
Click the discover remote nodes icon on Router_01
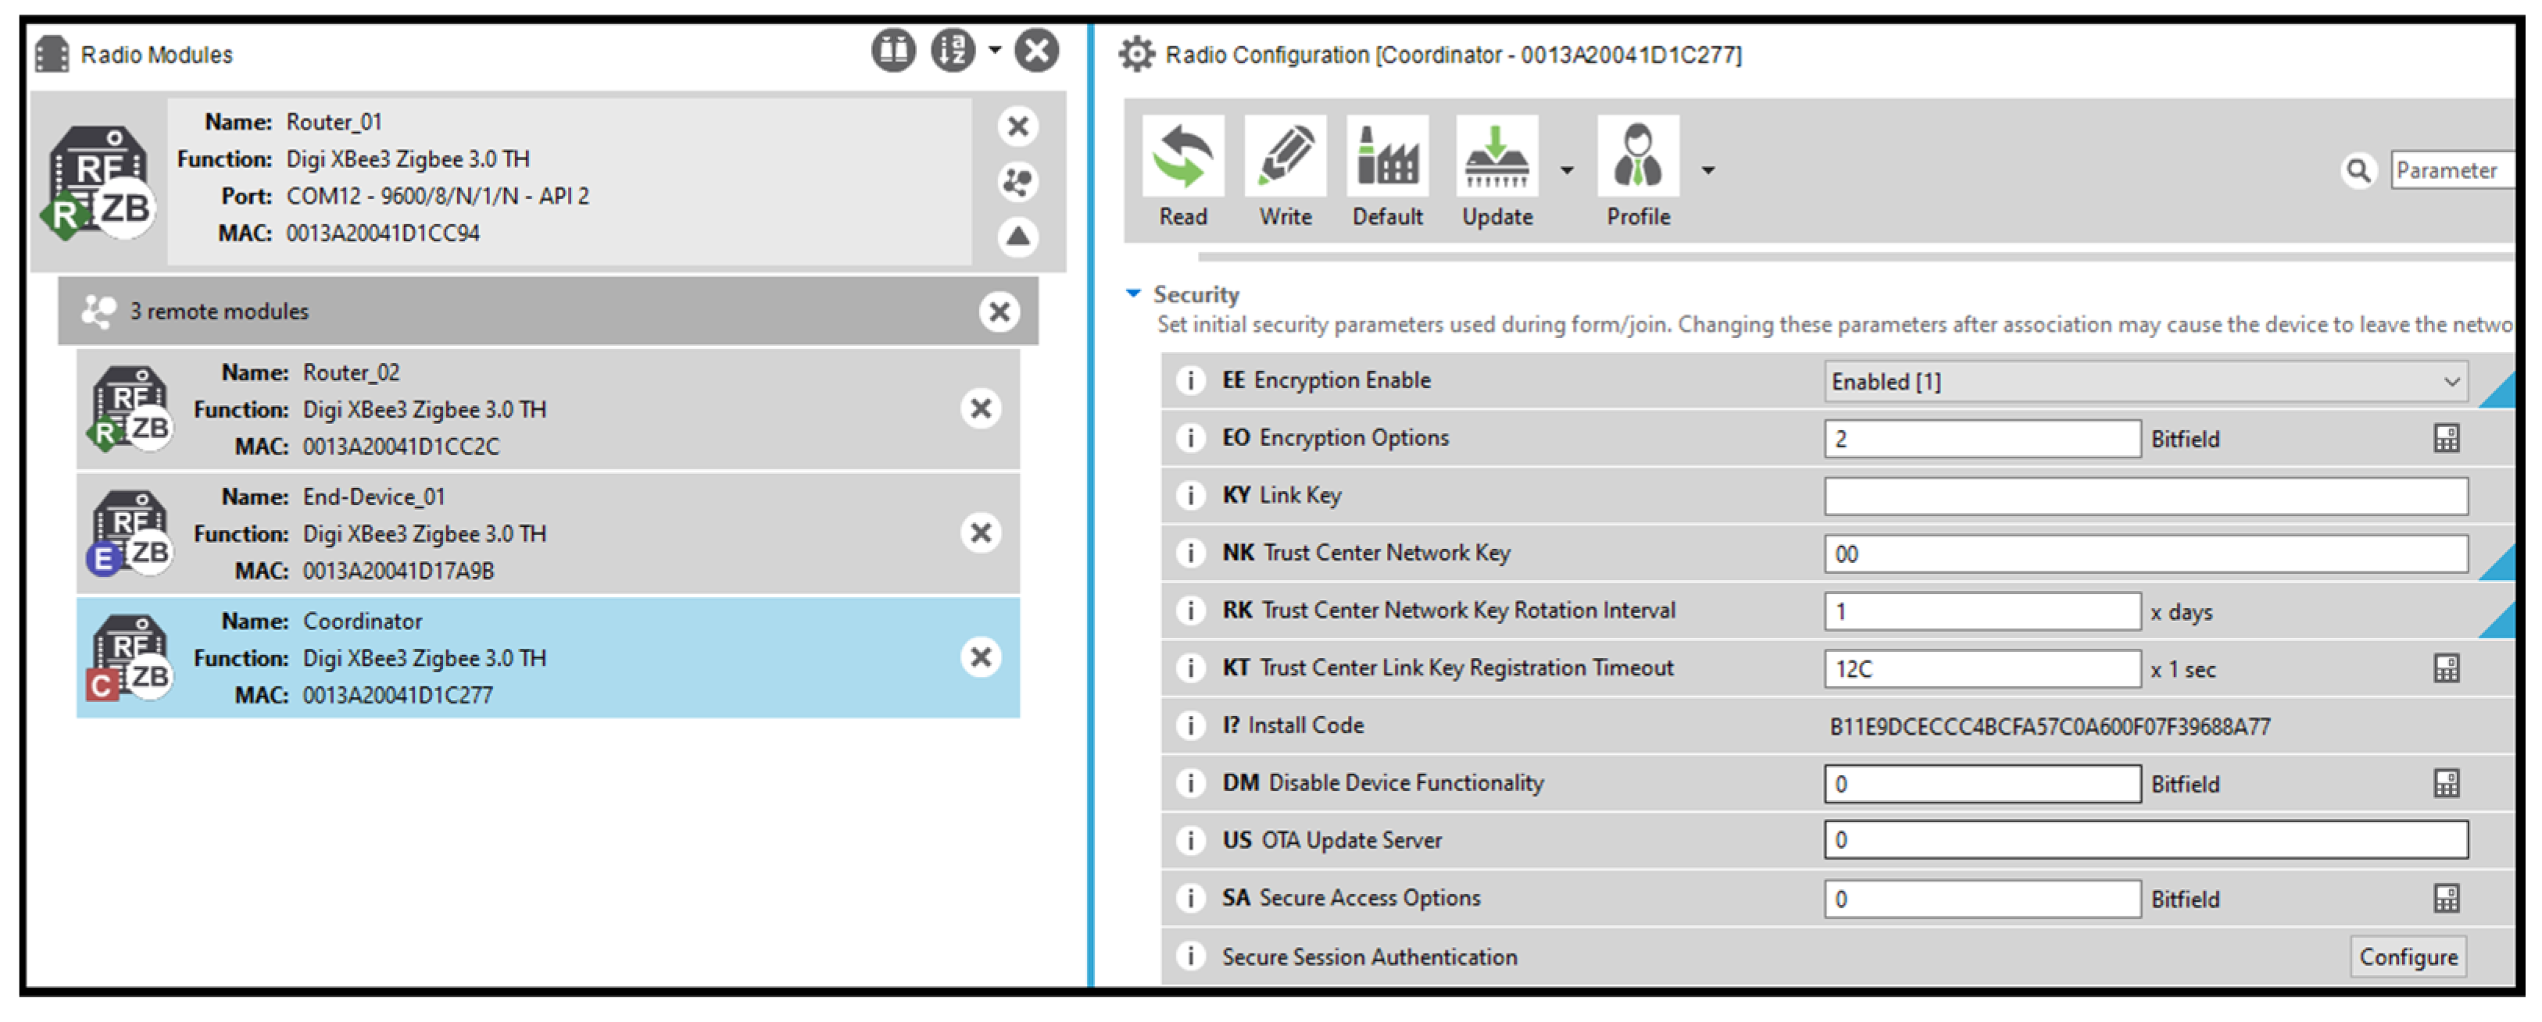[x=1017, y=181]
